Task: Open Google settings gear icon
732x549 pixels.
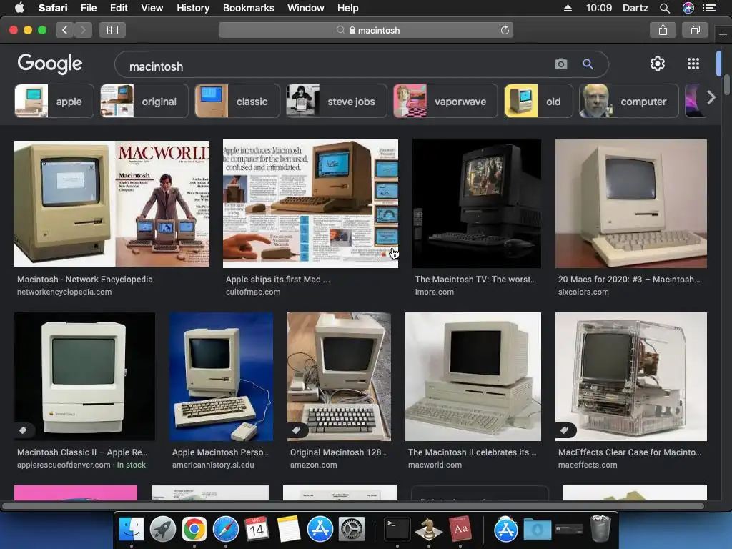Action: (x=658, y=64)
